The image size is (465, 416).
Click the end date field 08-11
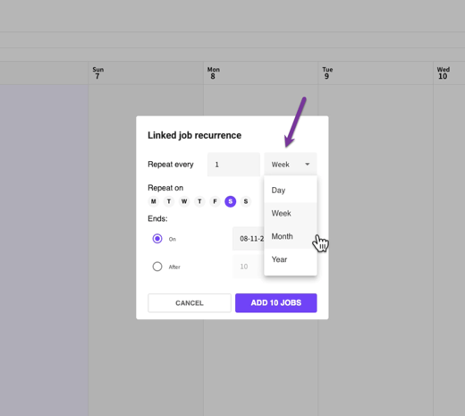click(x=249, y=239)
